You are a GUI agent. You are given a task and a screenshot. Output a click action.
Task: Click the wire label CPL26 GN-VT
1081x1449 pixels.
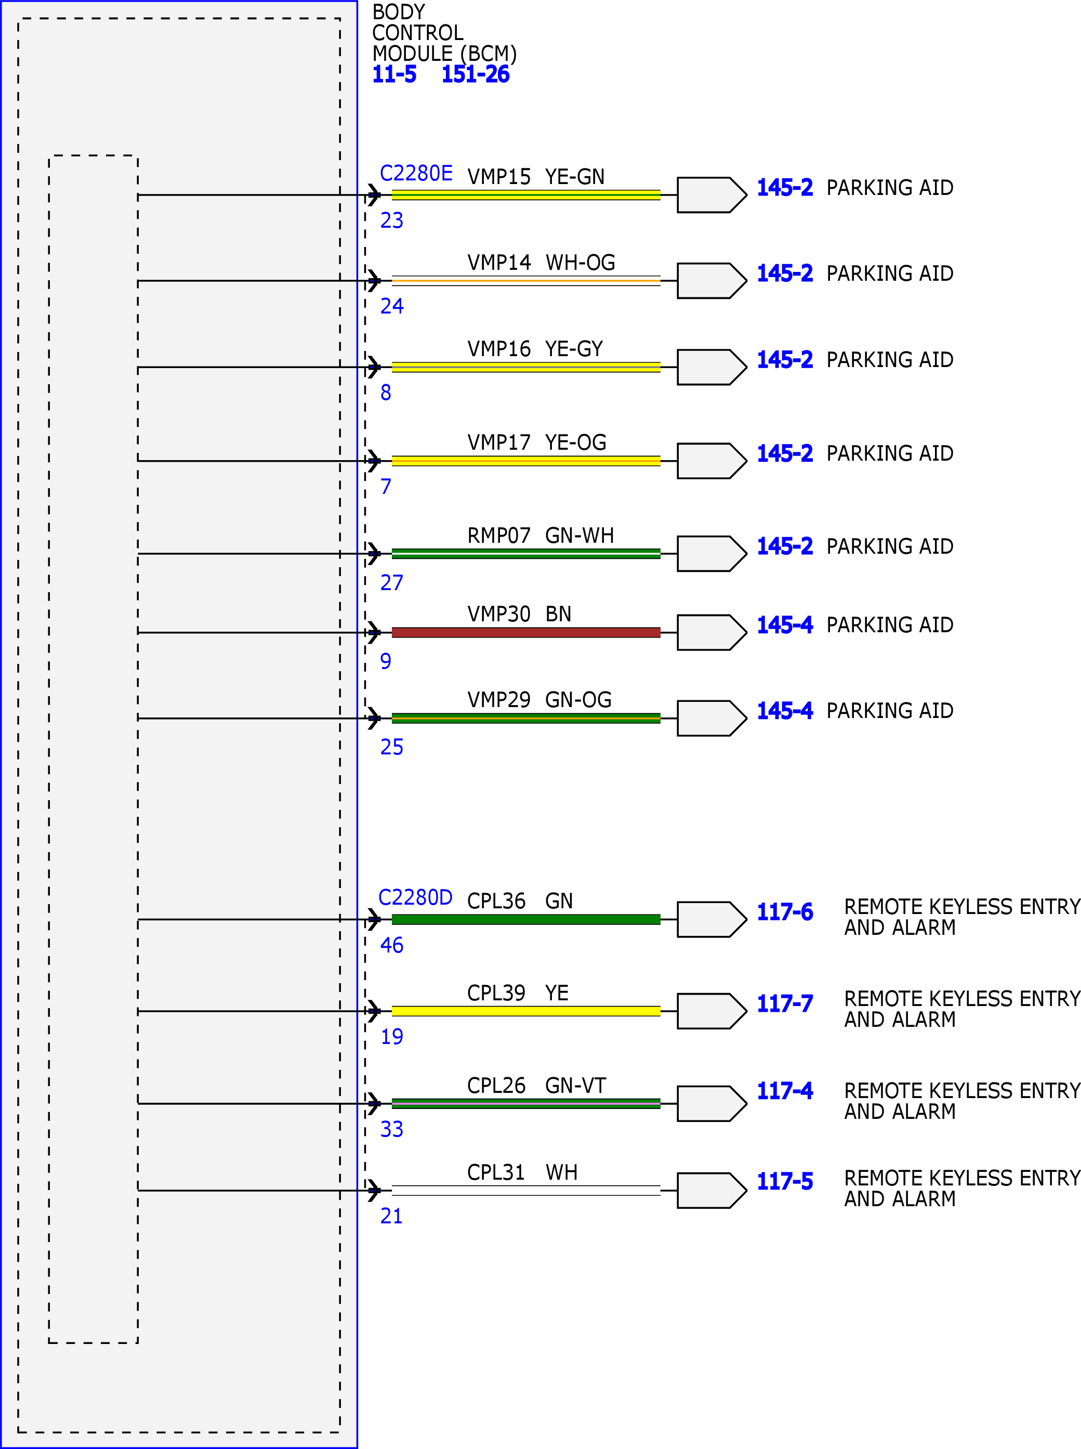536,1086
